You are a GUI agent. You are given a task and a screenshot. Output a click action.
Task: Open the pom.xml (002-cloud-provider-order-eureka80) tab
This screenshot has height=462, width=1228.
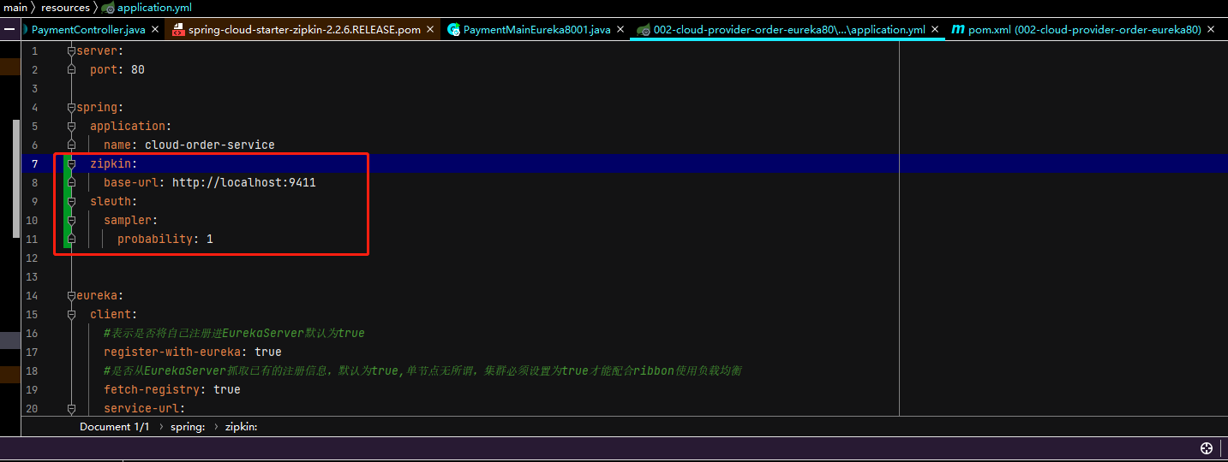click(1084, 29)
